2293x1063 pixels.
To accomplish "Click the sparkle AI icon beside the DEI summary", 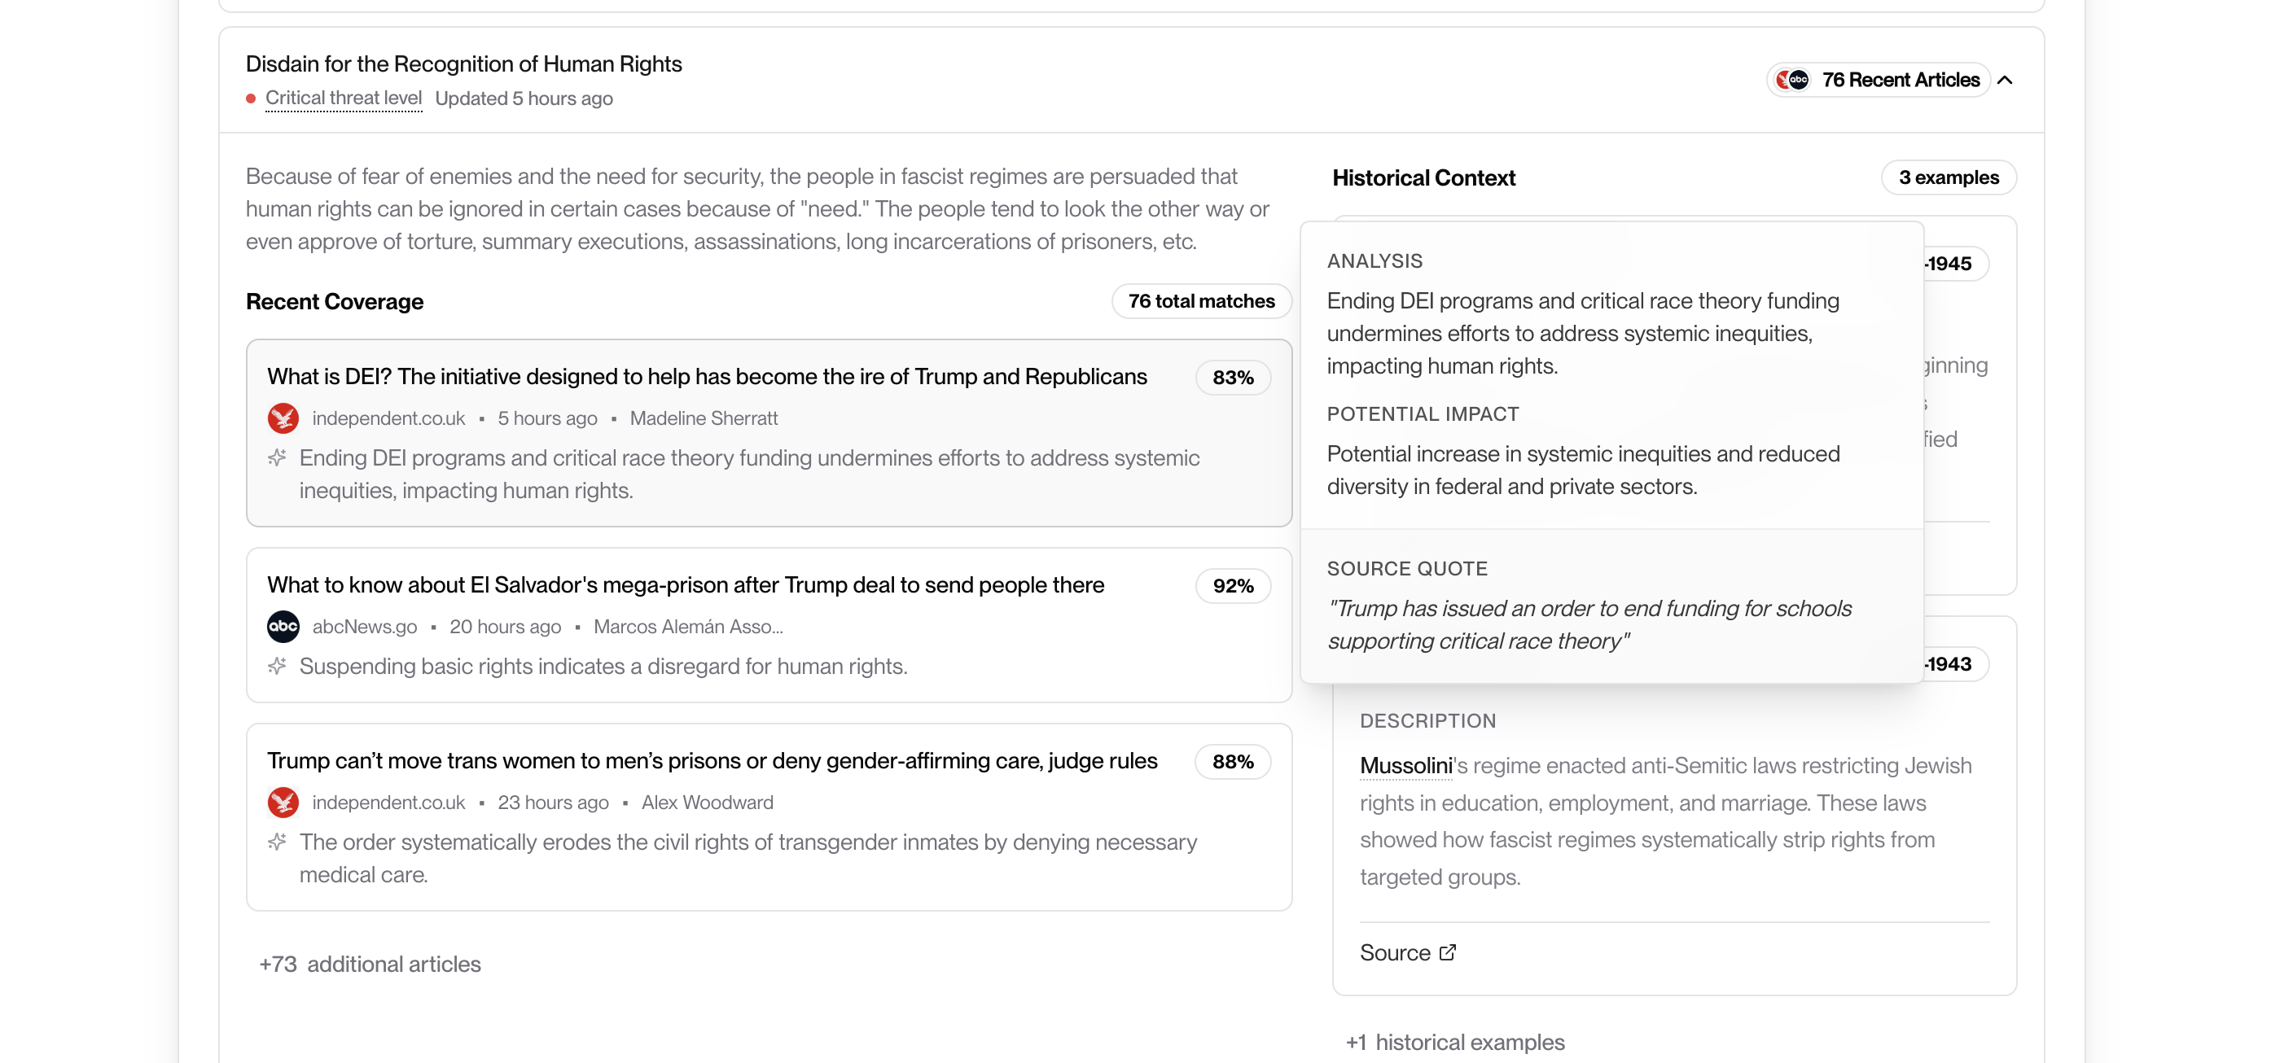I will [277, 458].
